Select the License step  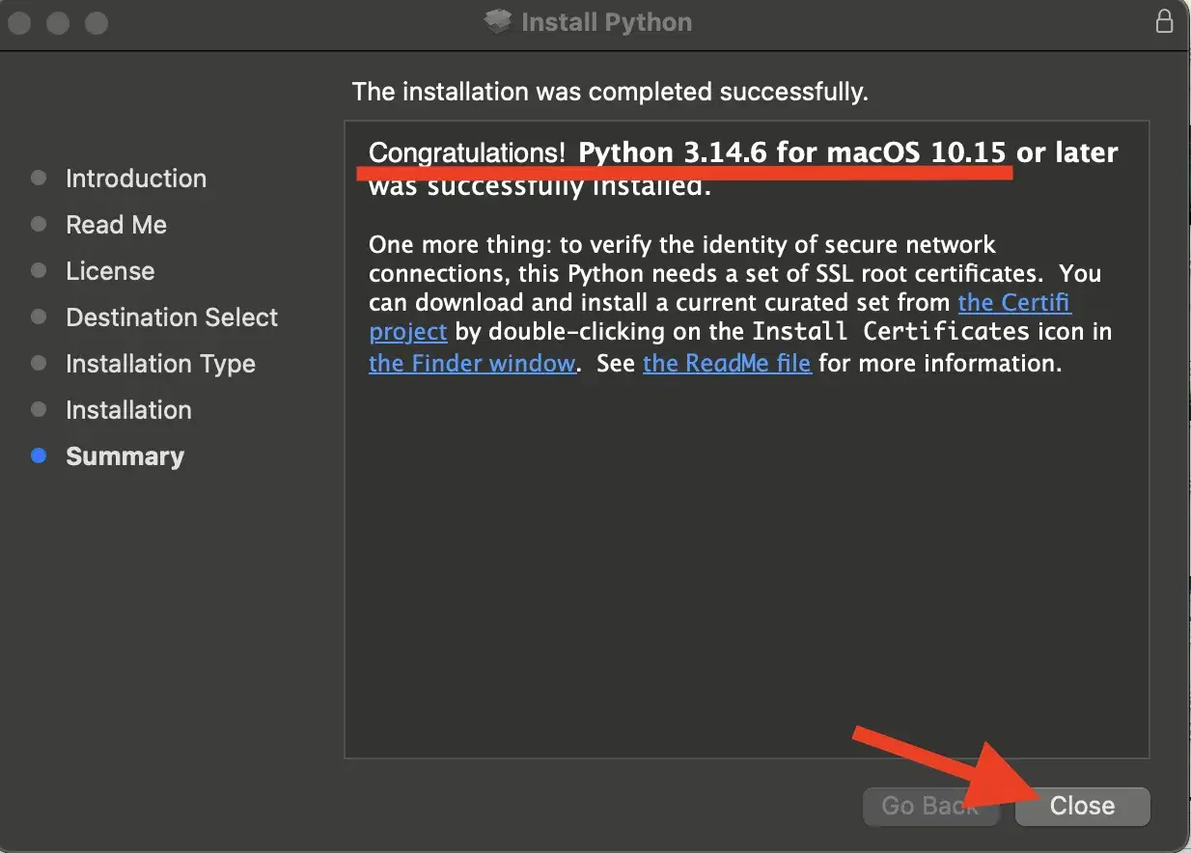tap(110, 271)
